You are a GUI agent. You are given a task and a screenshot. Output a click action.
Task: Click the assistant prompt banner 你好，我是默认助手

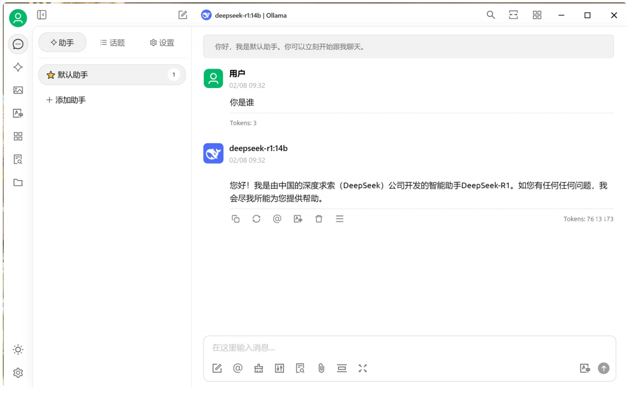(x=409, y=46)
